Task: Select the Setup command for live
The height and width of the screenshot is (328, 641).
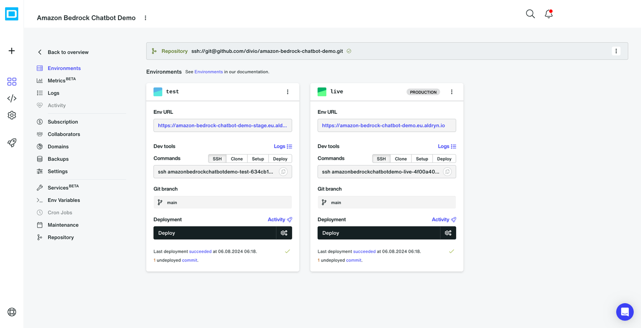Action: point(422,158)
